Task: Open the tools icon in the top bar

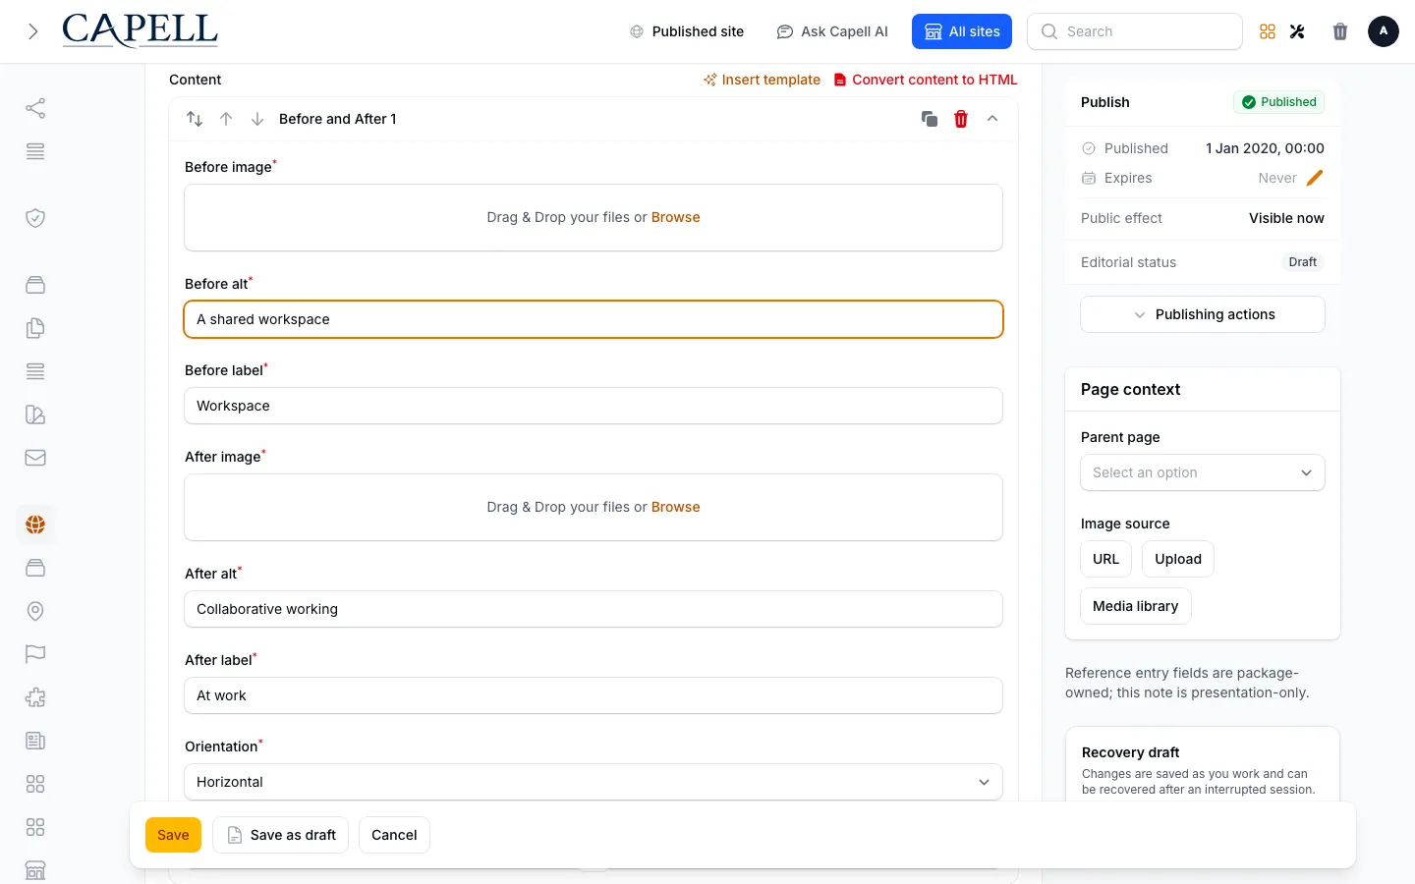Action: pos(1297,31)
